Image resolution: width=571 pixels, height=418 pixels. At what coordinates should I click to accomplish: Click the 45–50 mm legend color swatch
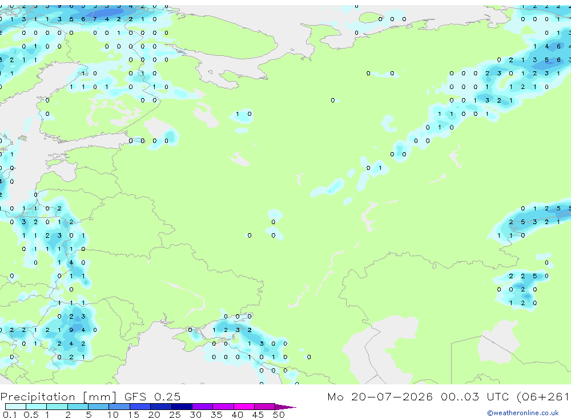265,407
